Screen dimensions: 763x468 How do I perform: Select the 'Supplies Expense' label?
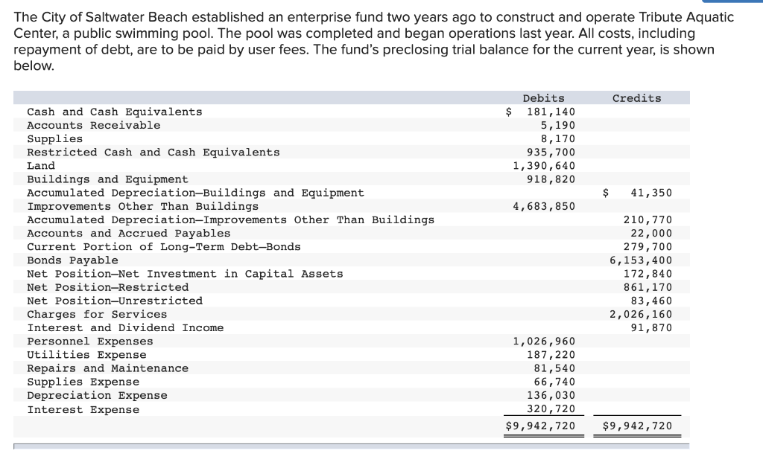click(83, 382)
